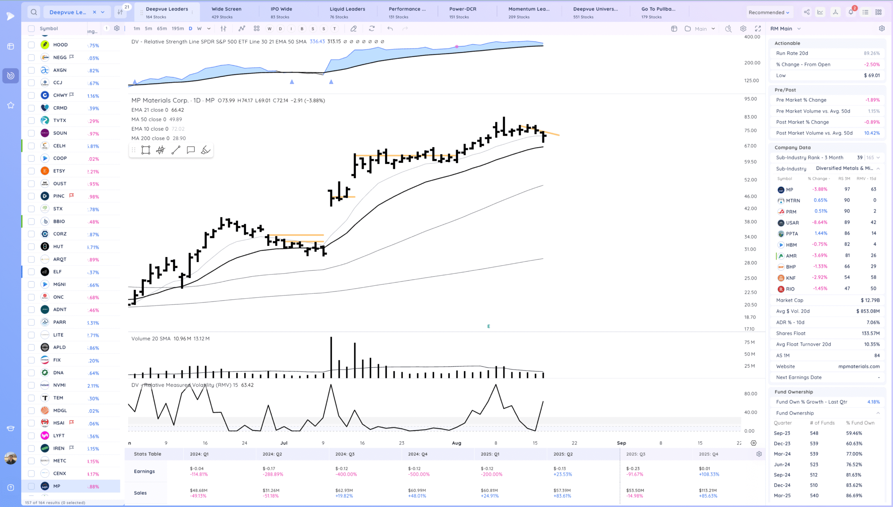Click the favorites star in left sidebar
Image resolution: width=893 pixels, height=507 pixels.
[10, 105]
